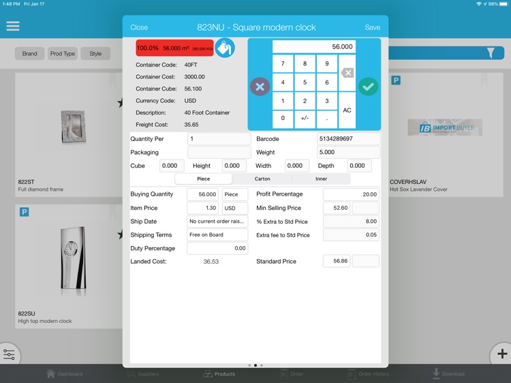Edit the Quantity Per field
The image size is (511, 383).
[x=219, y=139]
